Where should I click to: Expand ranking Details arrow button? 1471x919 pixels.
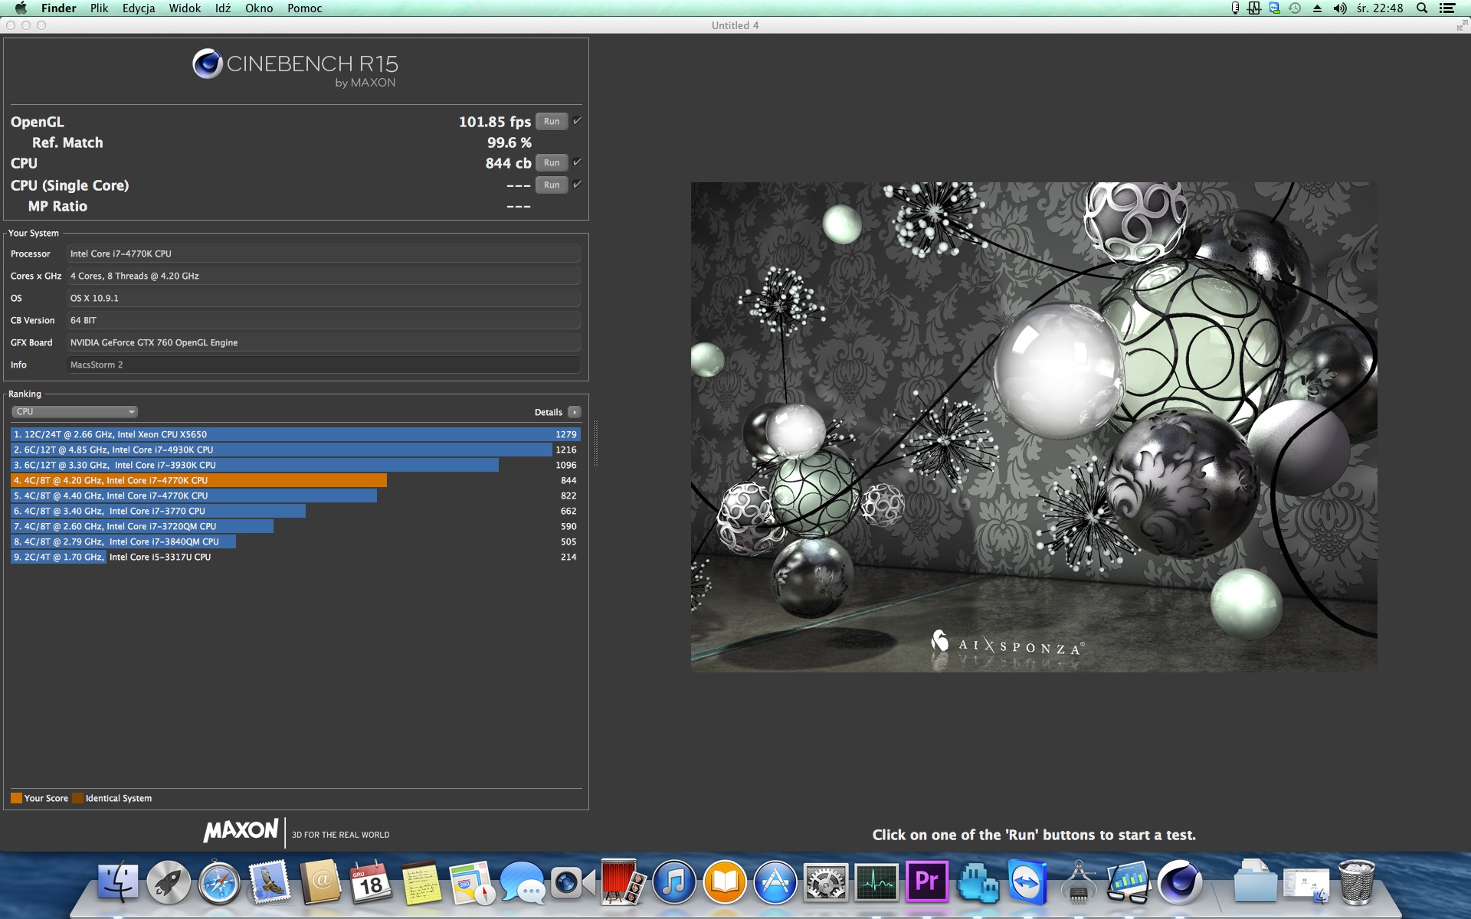click(x=575, y=412)
